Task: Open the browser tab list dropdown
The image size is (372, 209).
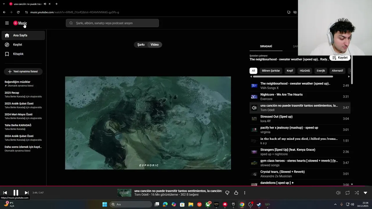Action: (4, 4)
